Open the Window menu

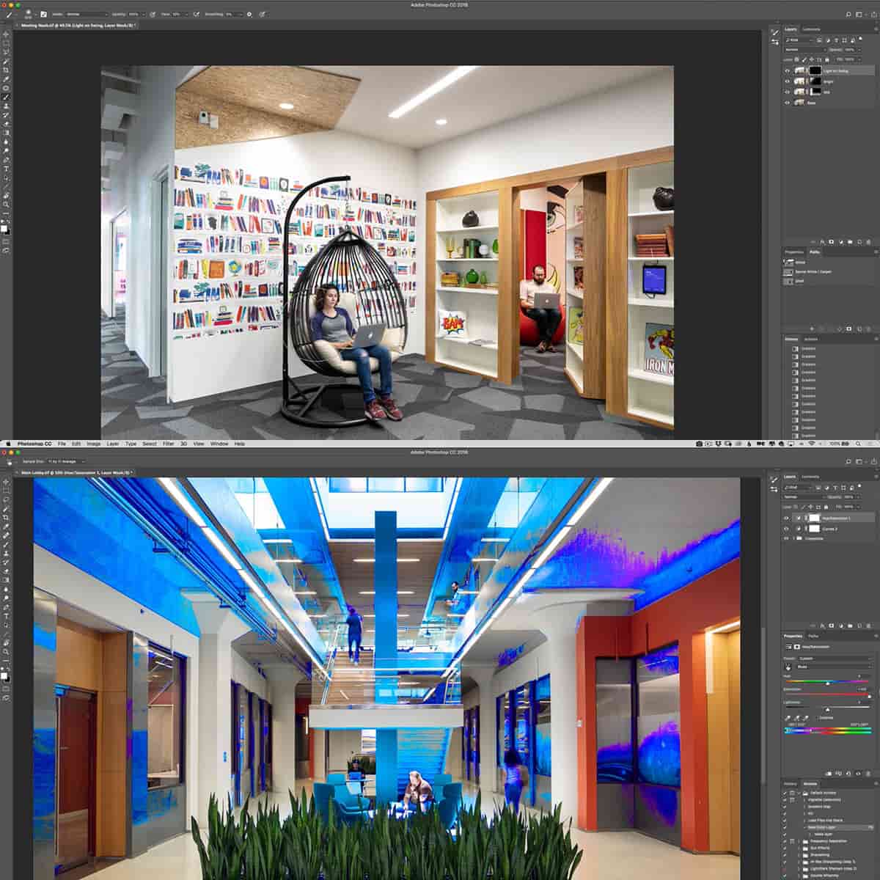click(x=219, y=444)
